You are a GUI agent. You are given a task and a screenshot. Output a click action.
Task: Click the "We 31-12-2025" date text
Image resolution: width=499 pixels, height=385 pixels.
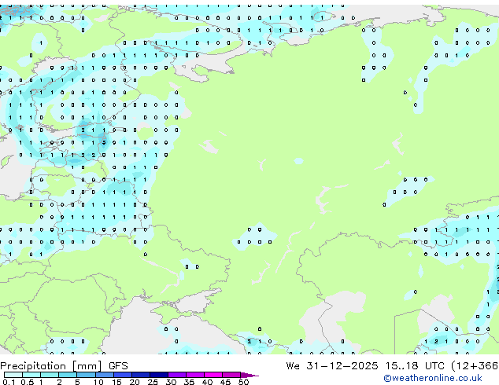tap(332, 366)
